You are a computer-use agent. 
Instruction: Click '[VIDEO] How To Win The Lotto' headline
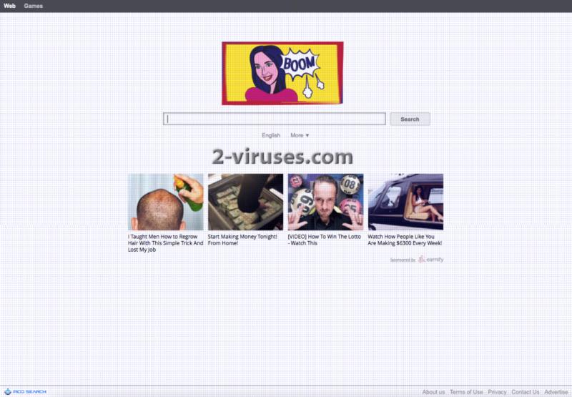coord(324,240)
